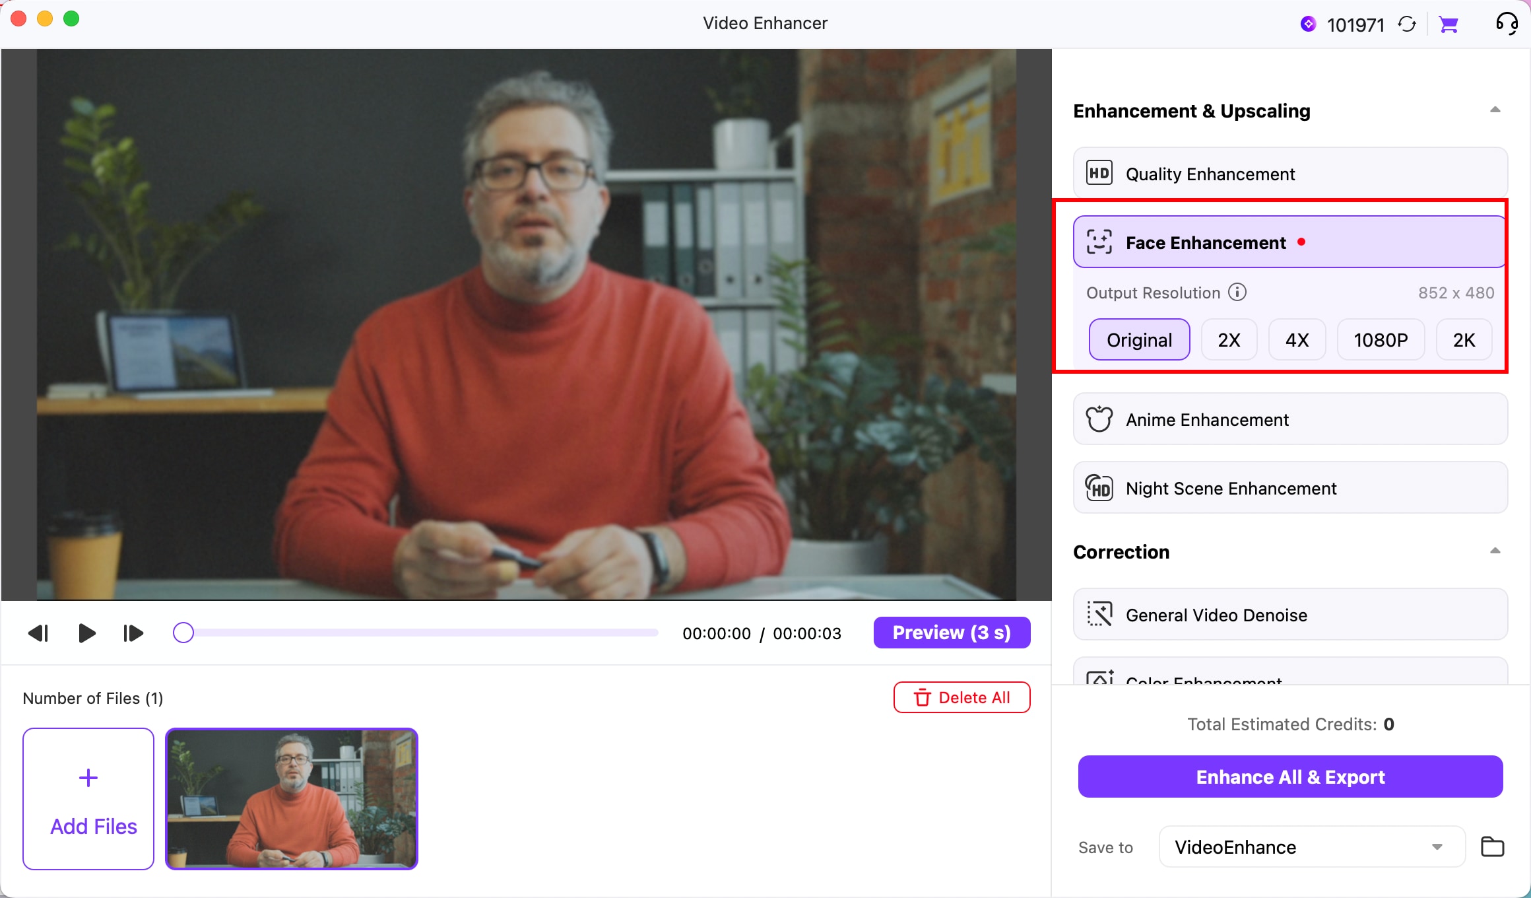Open the shopping cart store
This screenshot has height=898, width=1531.
click(1449, 25)
